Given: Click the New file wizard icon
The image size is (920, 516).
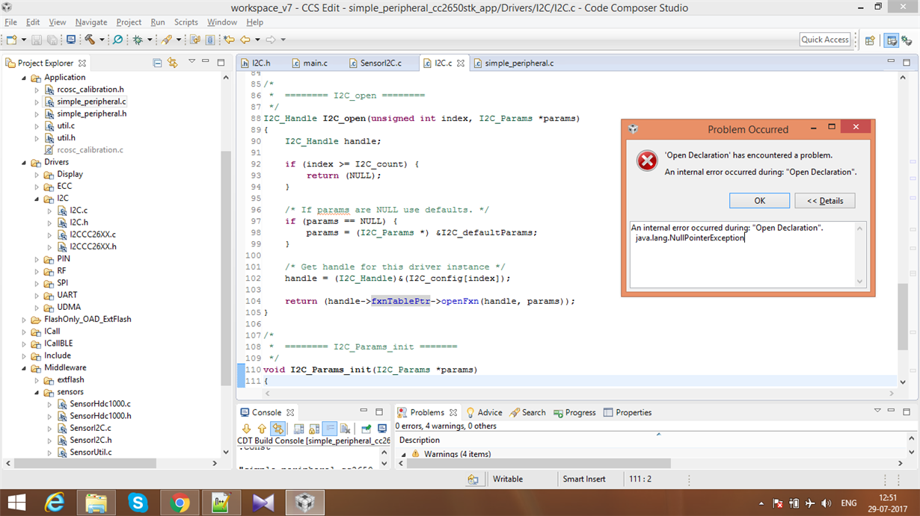Looking at the screenshot, I should point(11,40).
